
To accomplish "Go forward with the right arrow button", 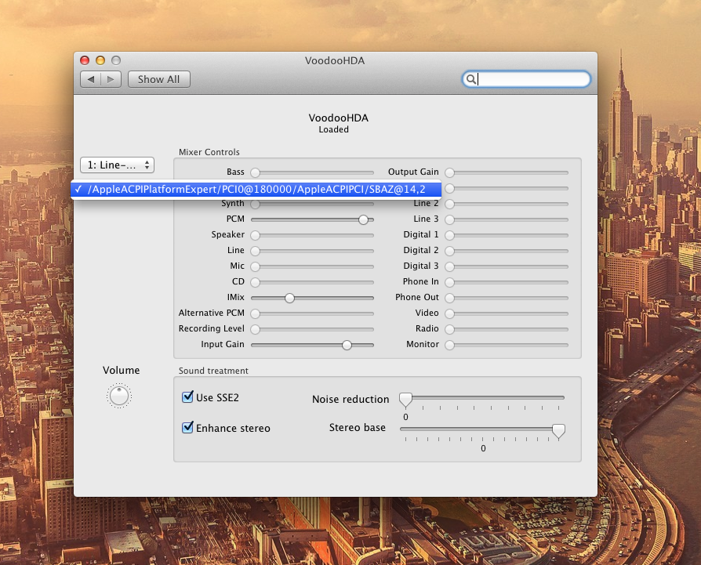I will click(111, 79).
